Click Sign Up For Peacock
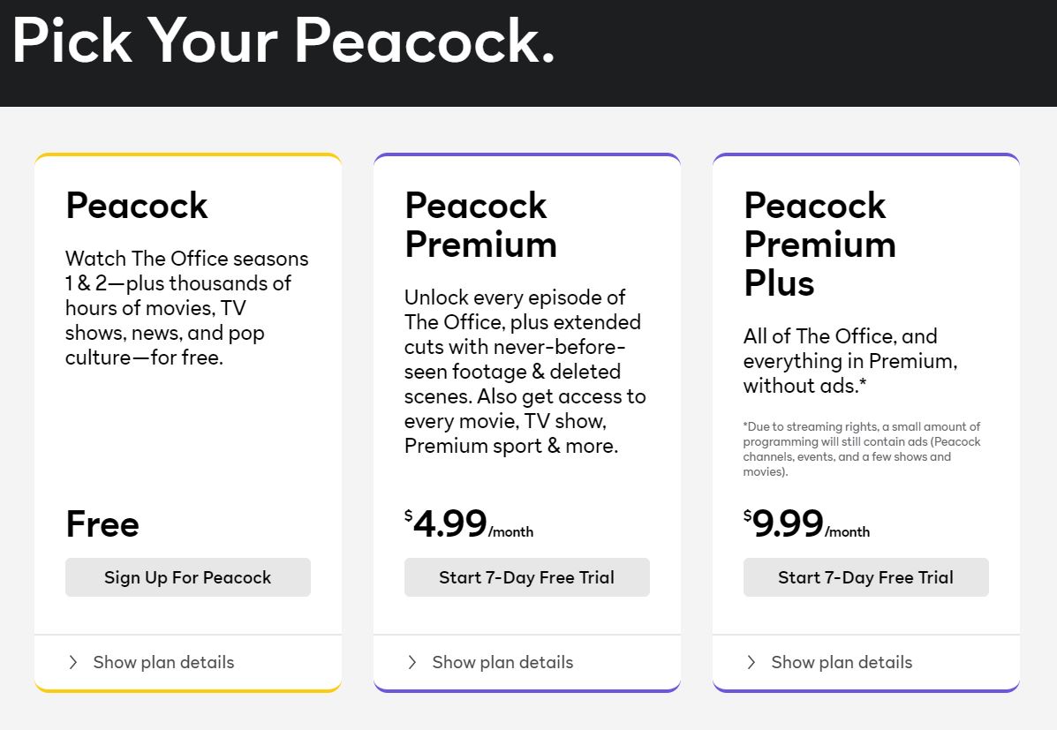The width and height of the screenshot is (1057, 730). click(187, 577)
